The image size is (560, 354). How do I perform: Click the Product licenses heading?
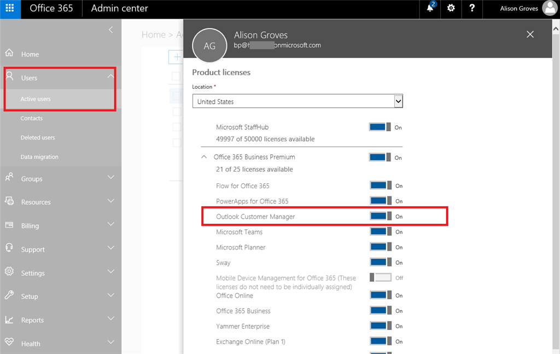click(x=221, y=72)
